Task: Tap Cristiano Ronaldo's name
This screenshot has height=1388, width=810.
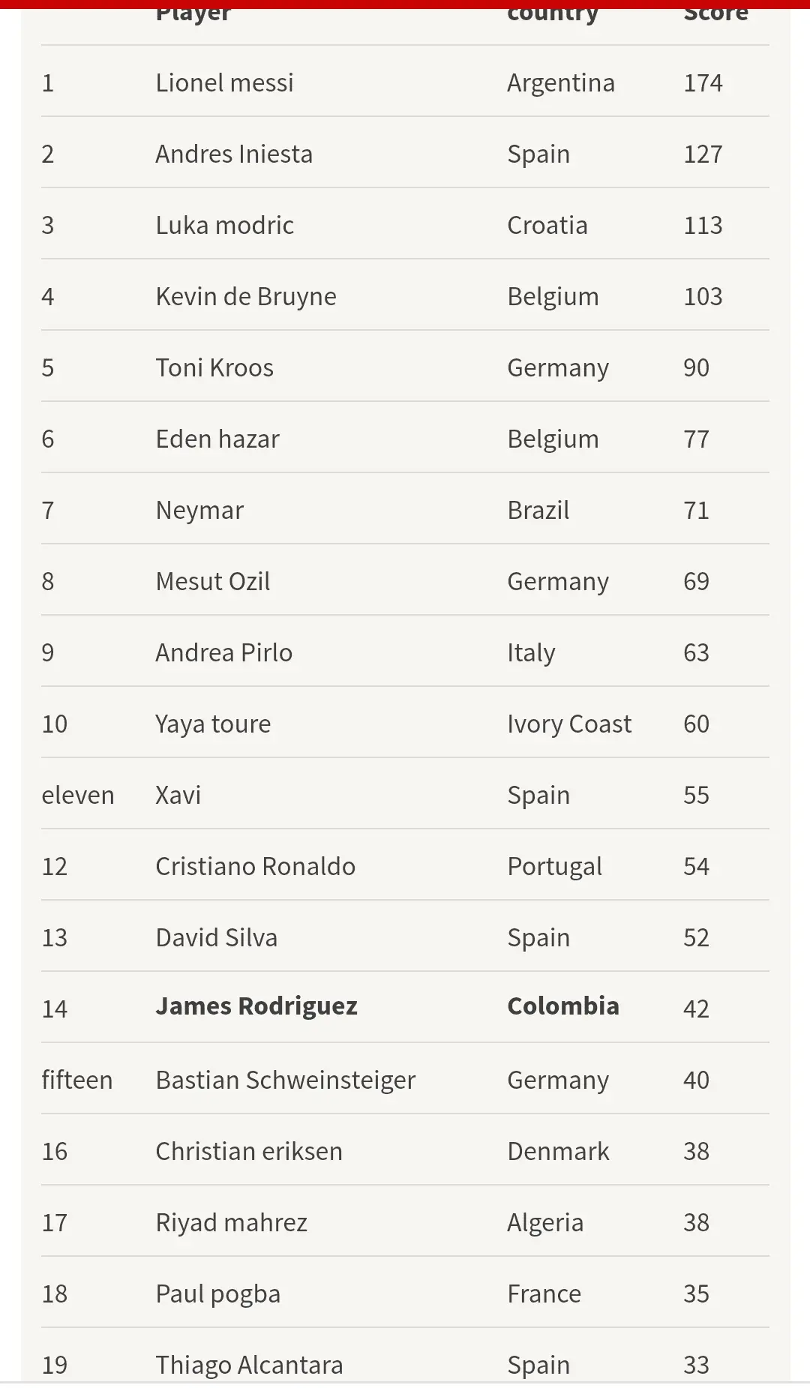Action: click(x=256, y=866)
